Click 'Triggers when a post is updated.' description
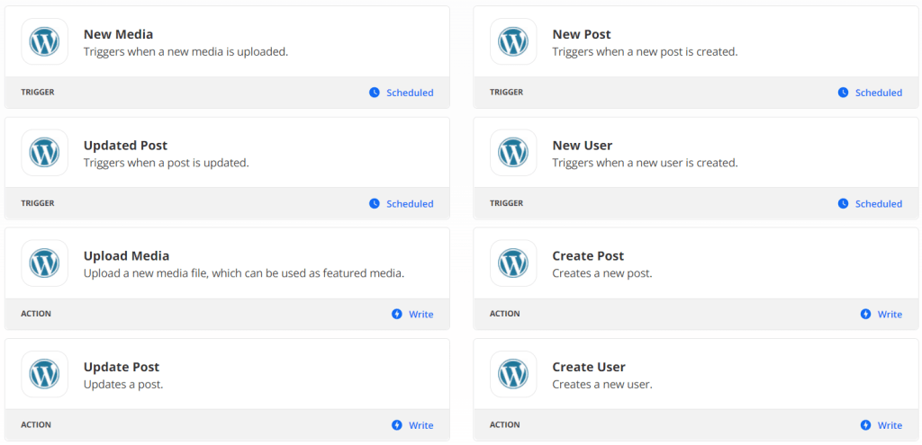Viewport: 922px width, 445px height. [x=167, y=163]
